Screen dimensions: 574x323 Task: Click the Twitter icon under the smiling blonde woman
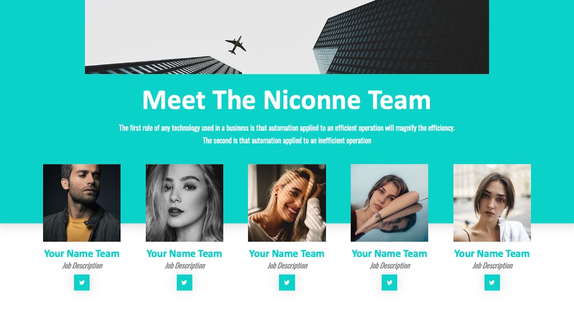[286, 282]
